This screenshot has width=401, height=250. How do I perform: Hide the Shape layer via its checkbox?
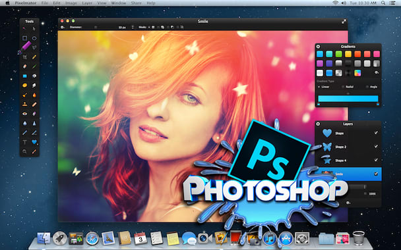pyautogui.click(x=376, y=133)
